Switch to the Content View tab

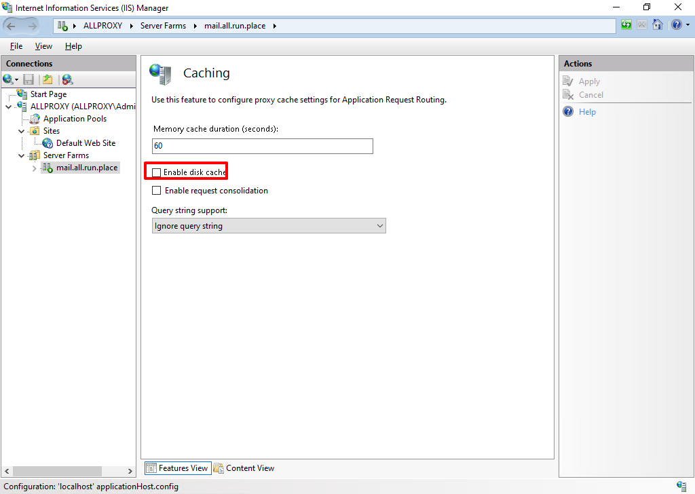[x=244, y=468]
